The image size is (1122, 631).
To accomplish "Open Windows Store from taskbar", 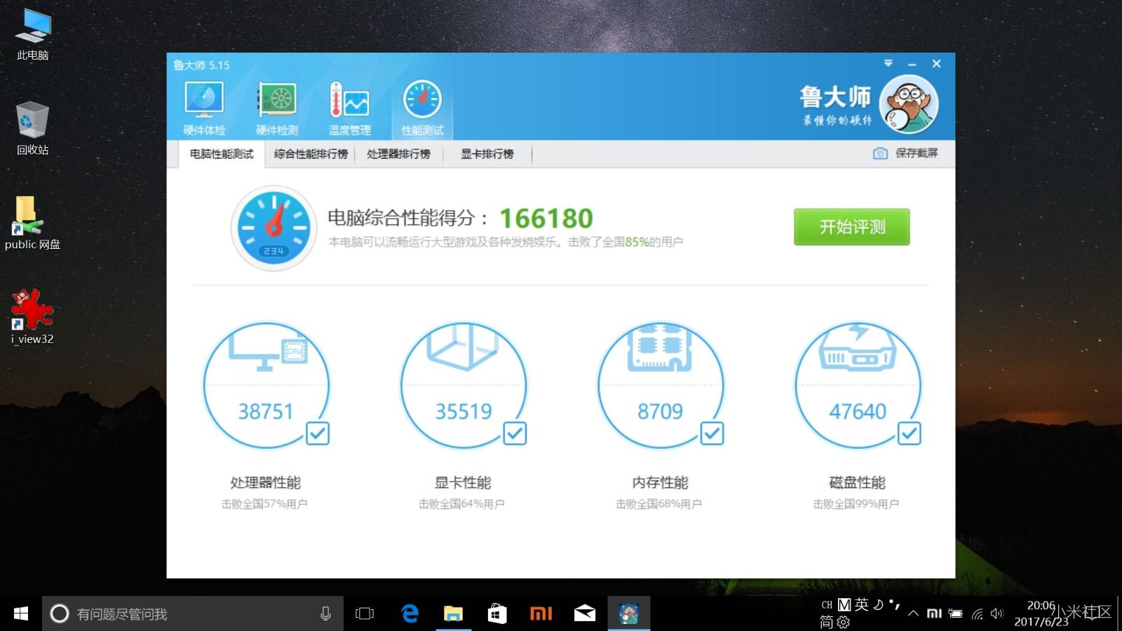I will [497, 613].
